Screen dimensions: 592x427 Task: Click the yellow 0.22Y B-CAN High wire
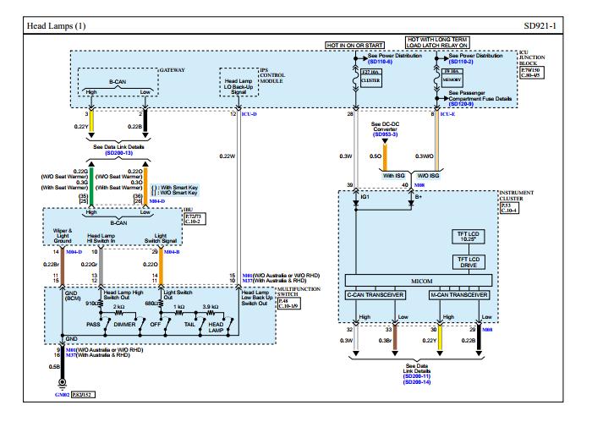click(x=91, y=122)
